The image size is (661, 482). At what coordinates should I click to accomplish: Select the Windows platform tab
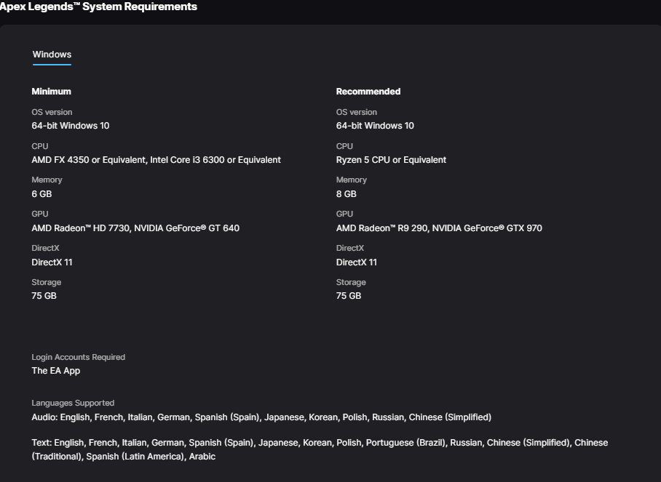point(52,55)
